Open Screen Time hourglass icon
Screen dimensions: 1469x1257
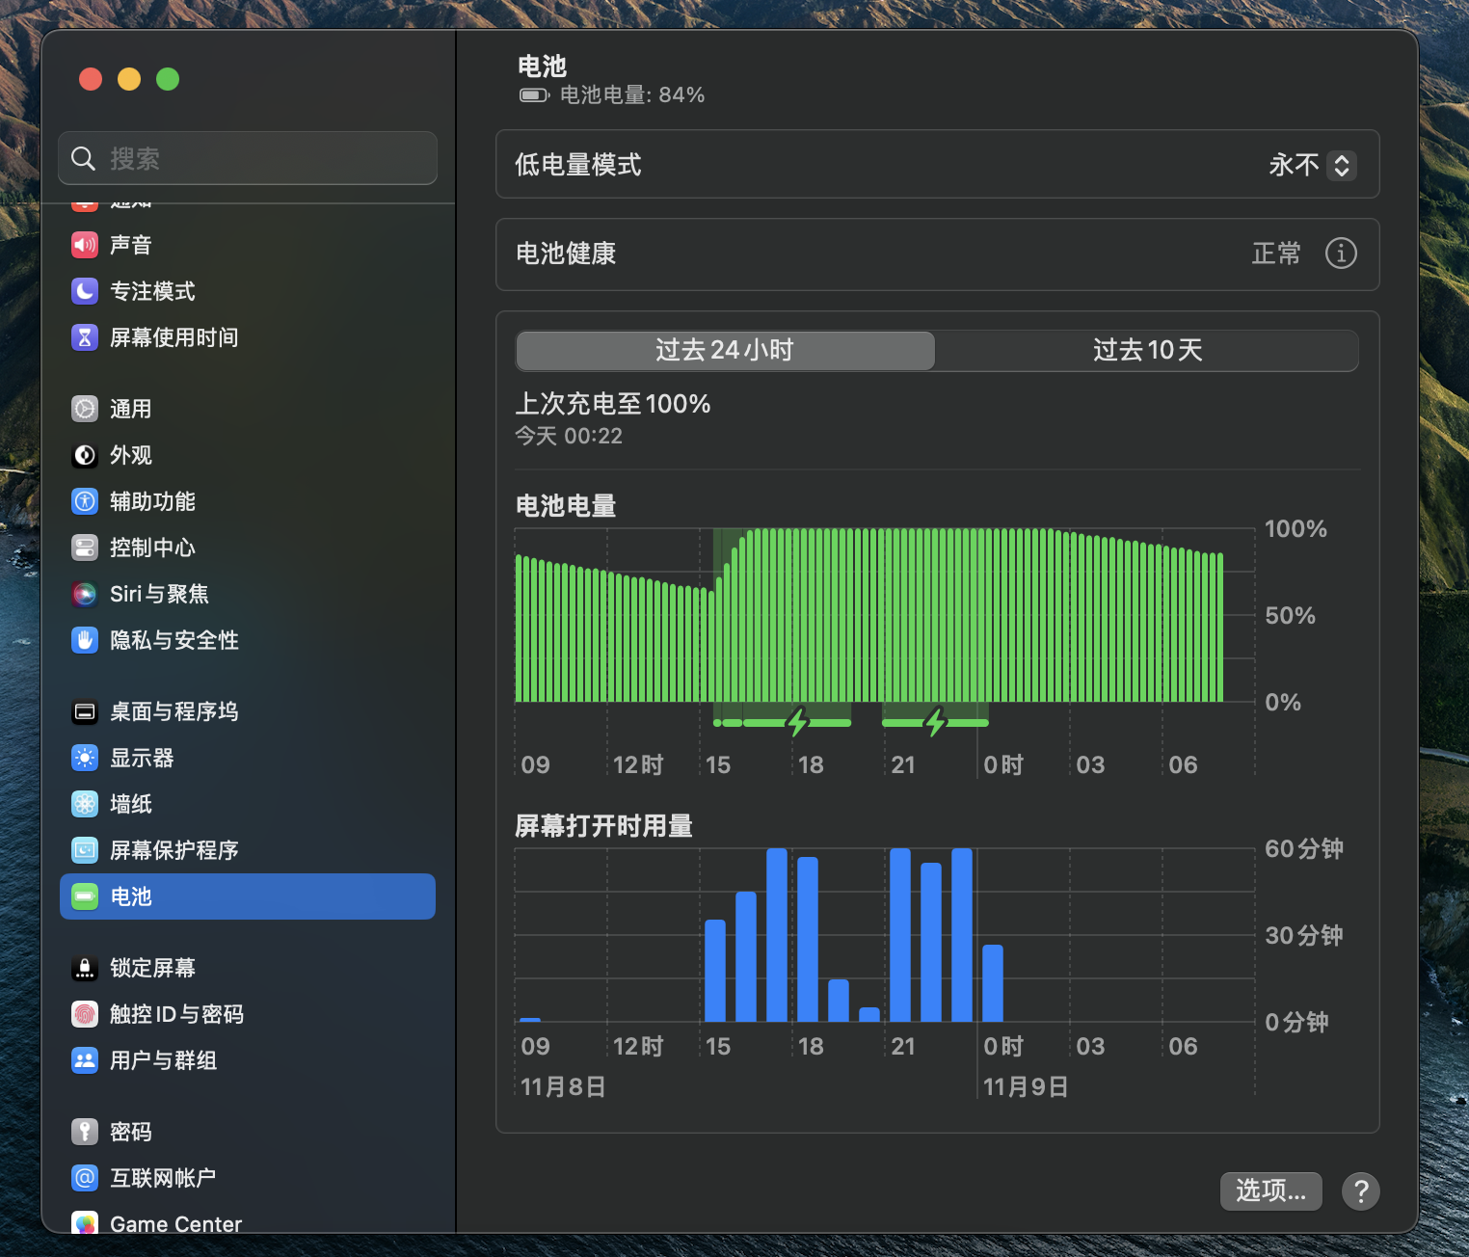click(x=85, y=337)
